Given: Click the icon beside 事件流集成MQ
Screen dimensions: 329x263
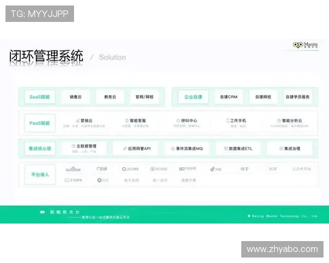Looking at the screenshot, I should pyautogui.click(x=173, y=148).
